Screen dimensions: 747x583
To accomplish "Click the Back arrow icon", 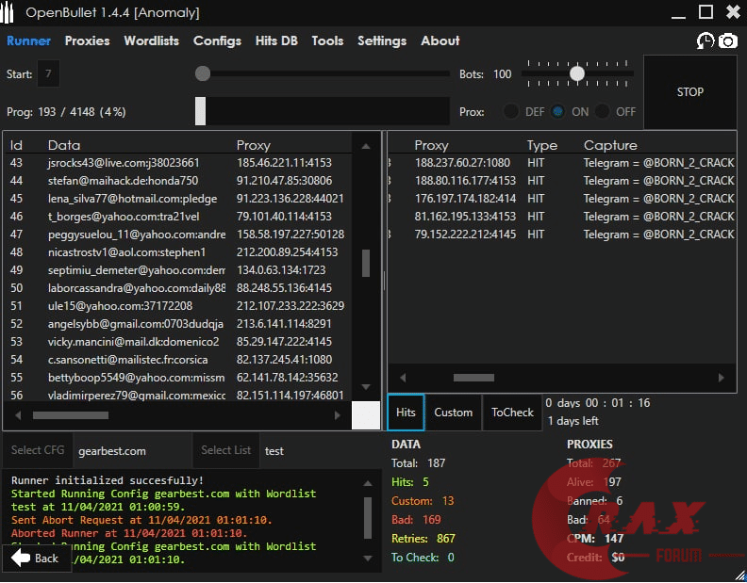I will 21,558.
